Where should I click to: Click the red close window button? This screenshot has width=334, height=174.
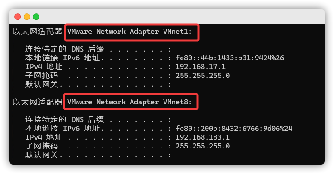pos(18,17)
